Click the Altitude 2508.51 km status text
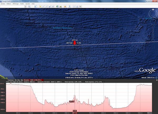 tap(148, 78)
